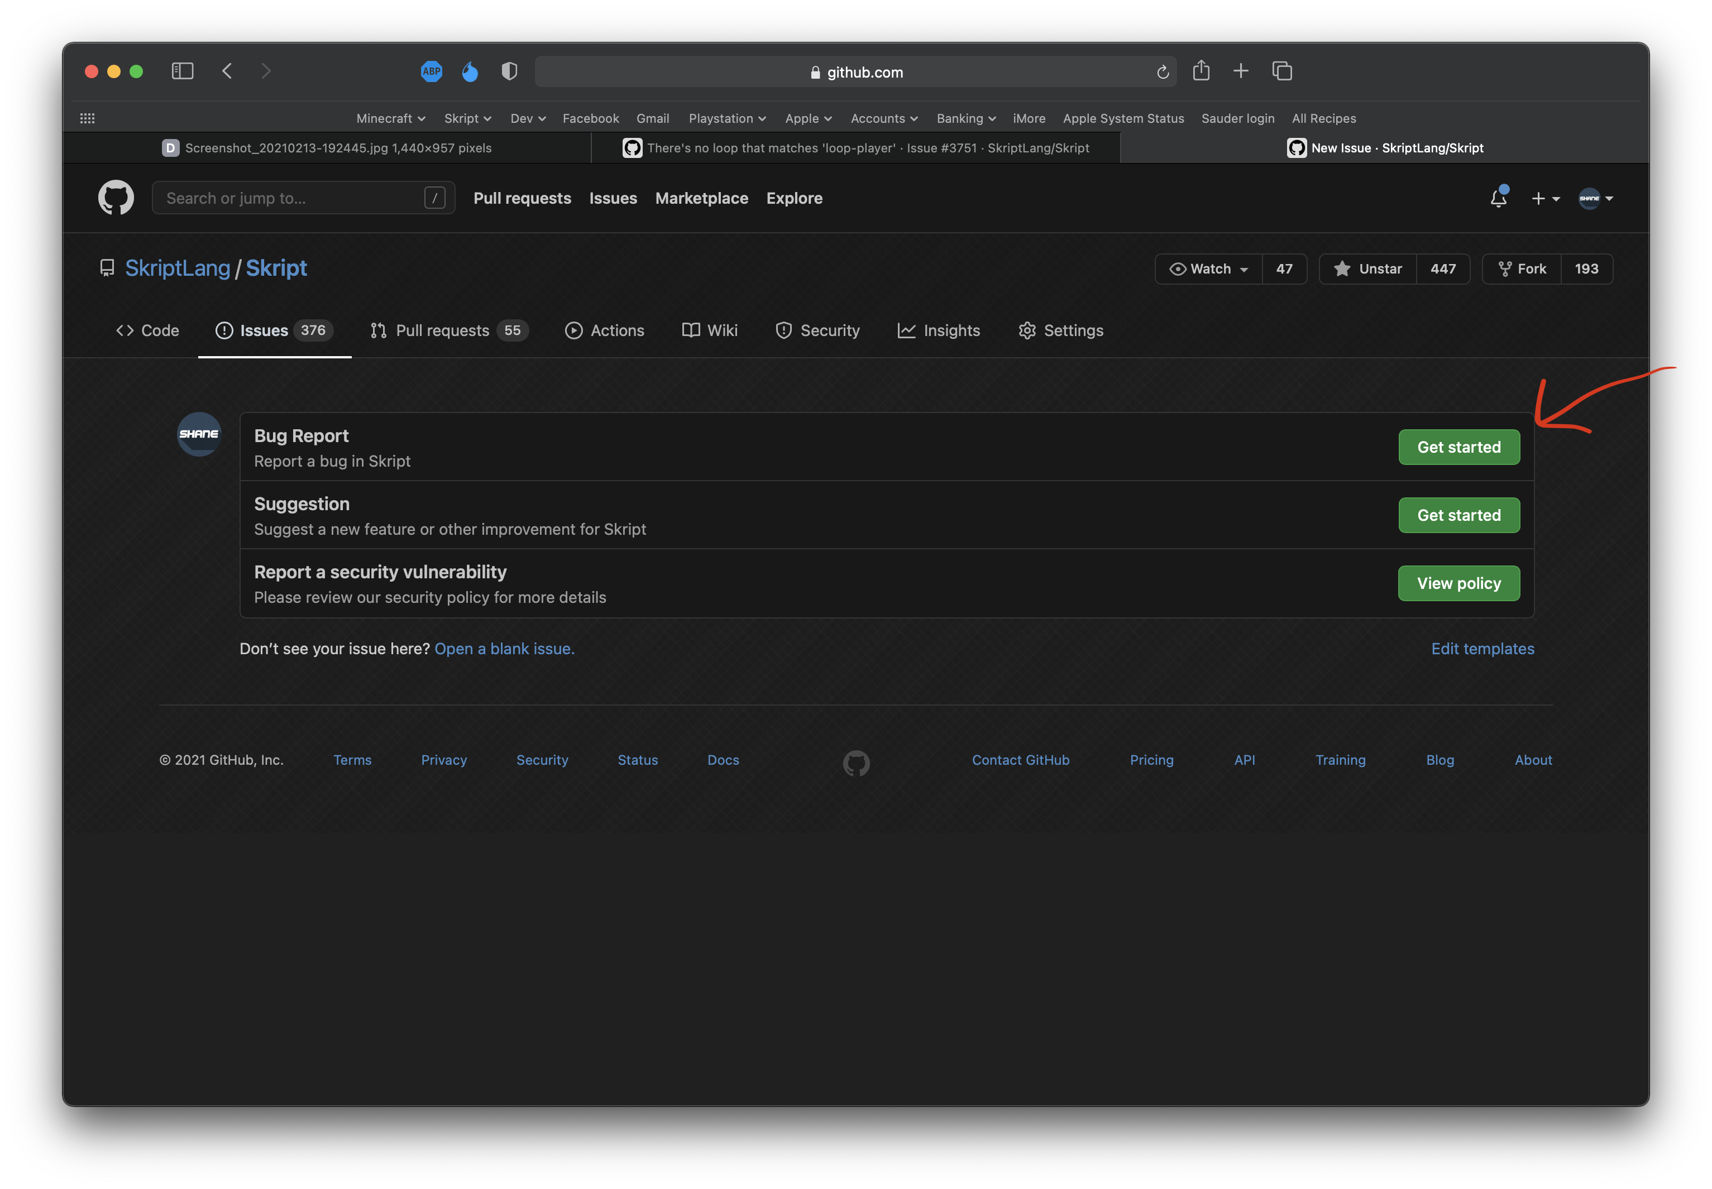
Task: Open the notifications bell
Action: click(1499, 198)
